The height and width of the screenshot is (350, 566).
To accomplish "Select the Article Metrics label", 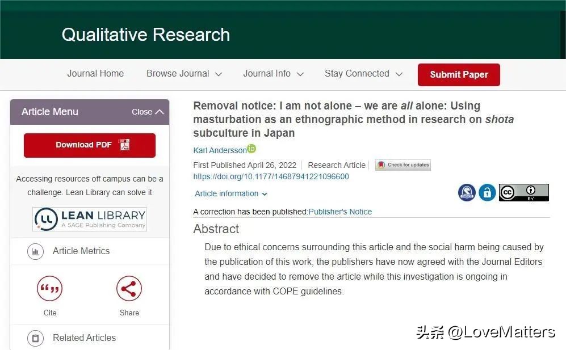I will pos(81,251).
